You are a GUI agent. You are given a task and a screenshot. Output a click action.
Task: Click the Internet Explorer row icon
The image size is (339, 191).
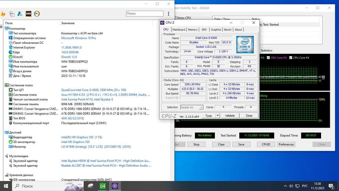11,47
